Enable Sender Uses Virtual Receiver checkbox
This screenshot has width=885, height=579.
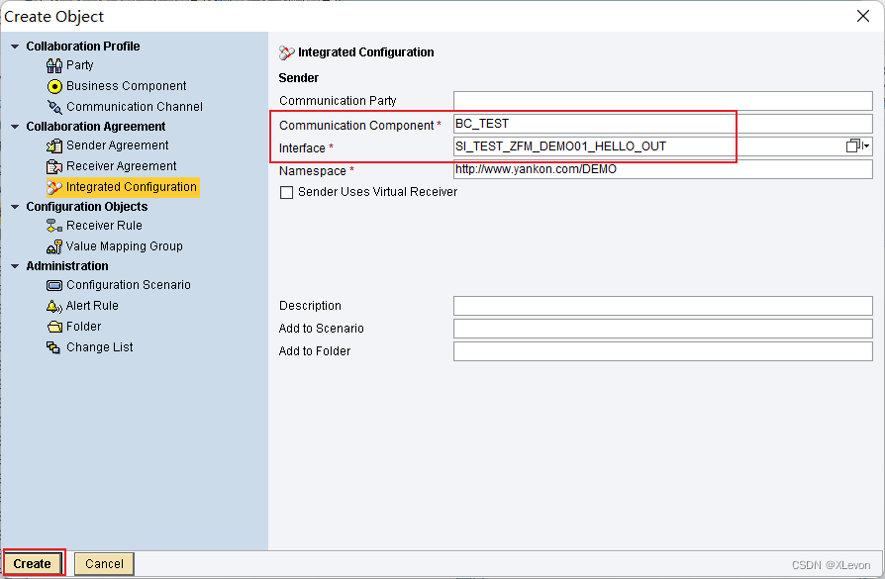pos(287,192)
